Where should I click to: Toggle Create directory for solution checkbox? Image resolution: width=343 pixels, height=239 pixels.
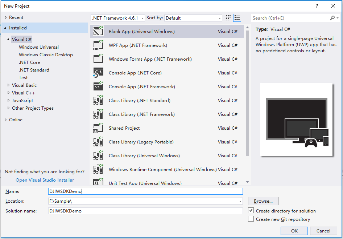coord(251,211)
